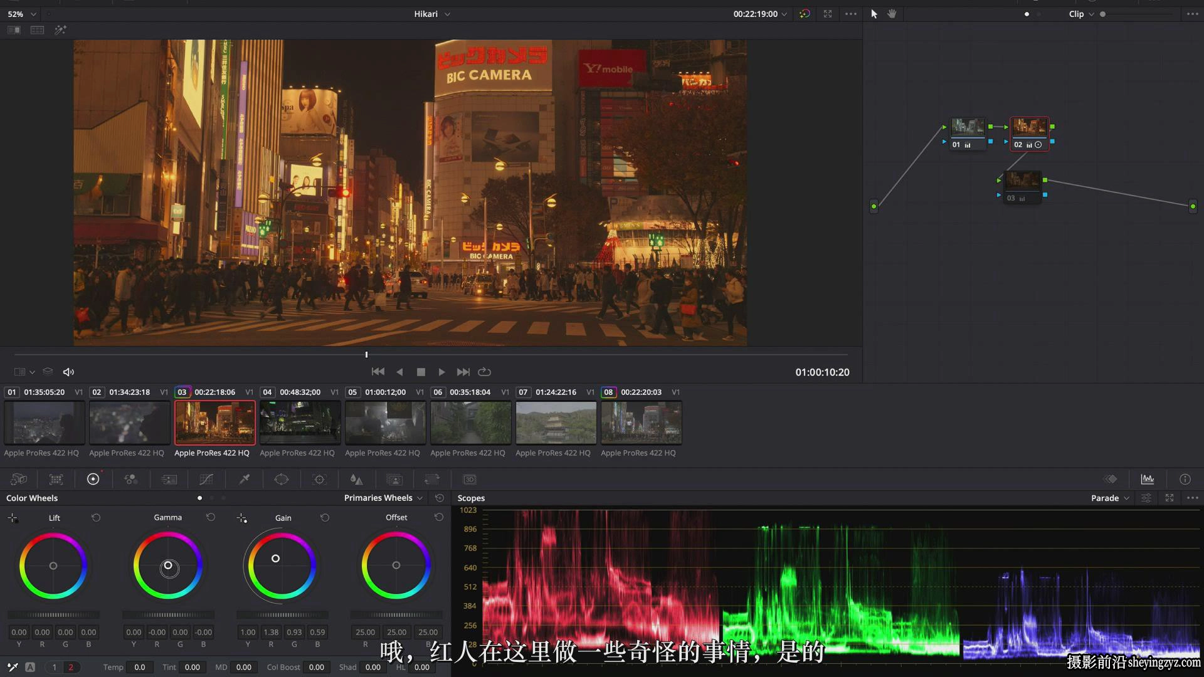
Task: Expand the Scopes panel
Action: (x=1170, y=498)
